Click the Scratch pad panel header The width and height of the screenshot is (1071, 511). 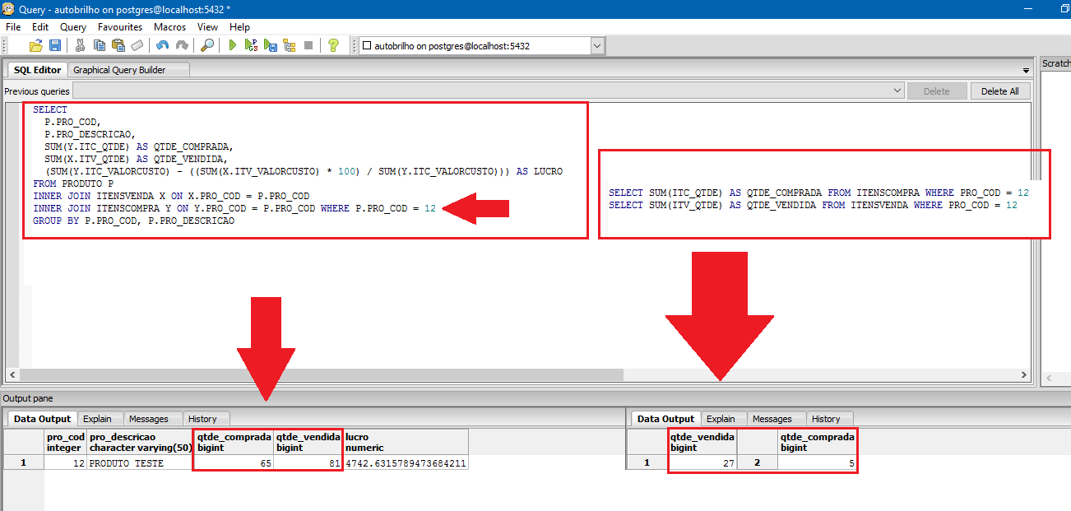point(1056,63)
